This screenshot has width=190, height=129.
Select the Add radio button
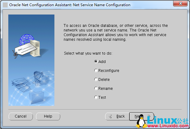pyautogui.click(x=96, y=61)
